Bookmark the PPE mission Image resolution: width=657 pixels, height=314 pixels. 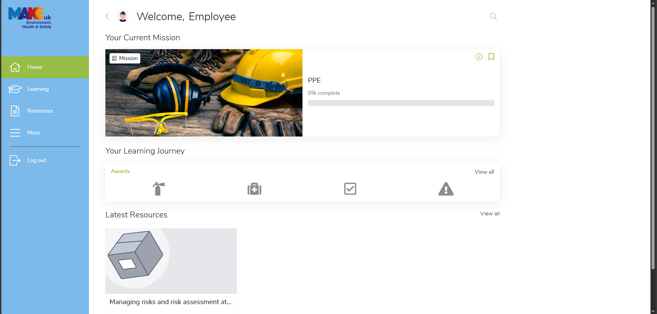tap(491, 57)
